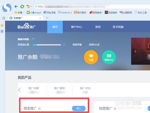This screenshot has height=113, width=150.
Task: Open the 全国医院 bookmark
Action: click(x=126, y=13)
